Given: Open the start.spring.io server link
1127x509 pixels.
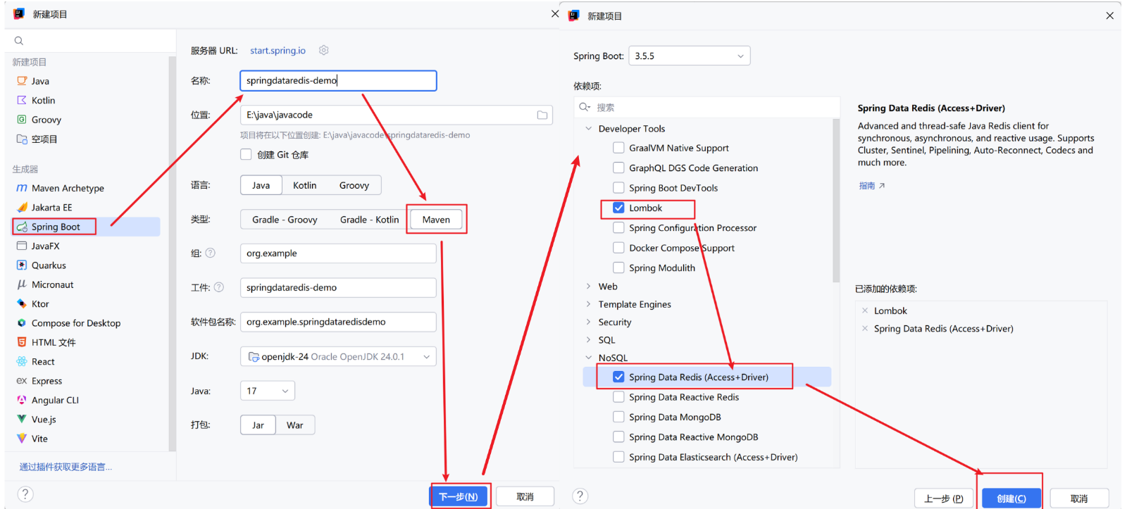Looking at the screenshot, I should (x=278, y=51).
